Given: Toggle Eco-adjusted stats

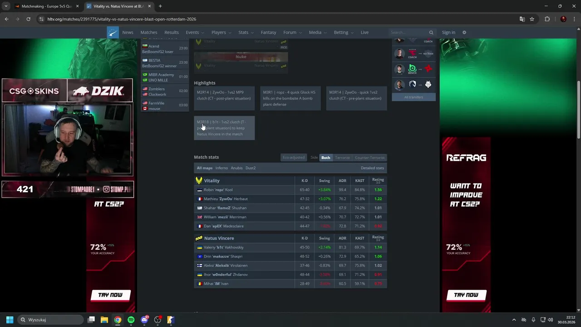Looking at the screenshot, I should point(294,158).
